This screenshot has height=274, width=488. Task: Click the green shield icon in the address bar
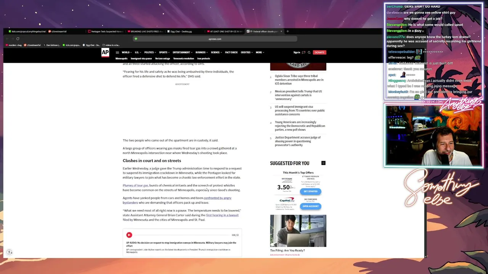136,39
